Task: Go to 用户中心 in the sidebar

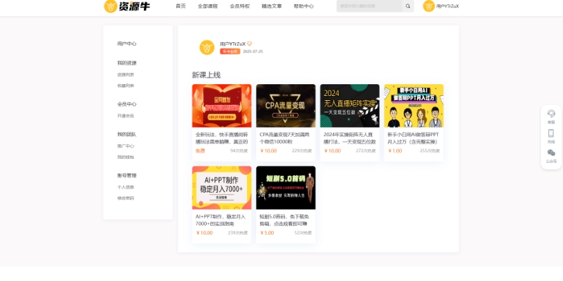Action: (x=127, y=43)
